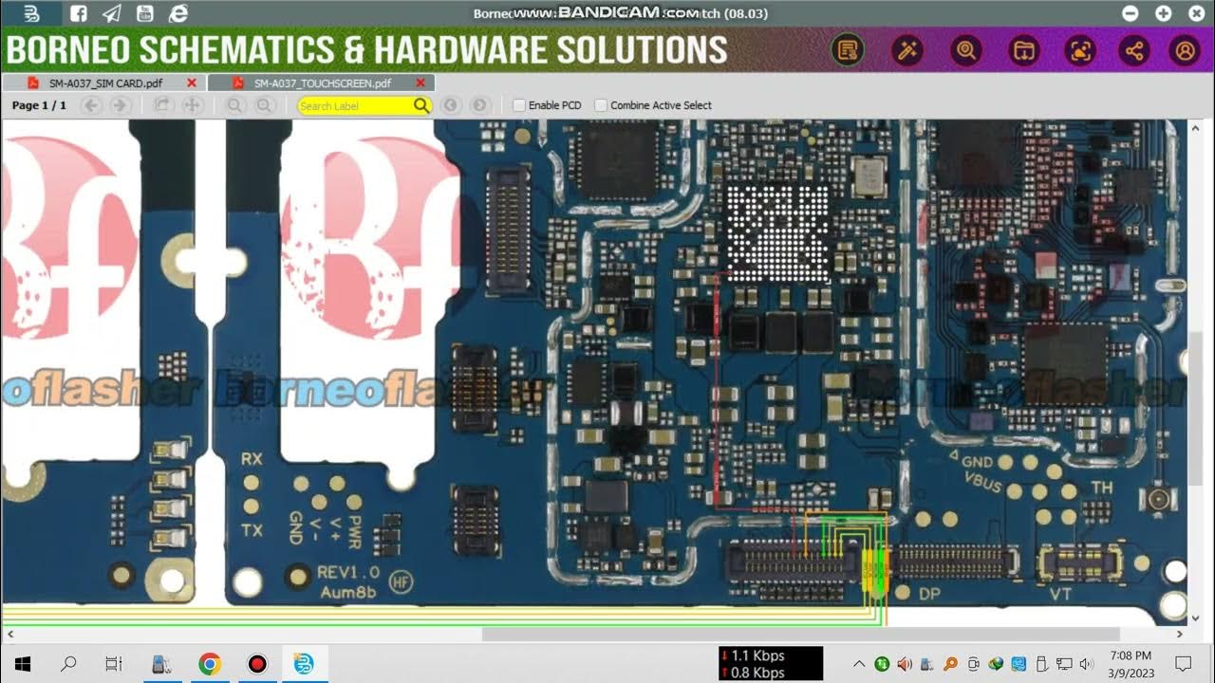The image size is (1215, 683).
Task: Open Bandicam recorder taskbar icon
Action: pos(256,664)
